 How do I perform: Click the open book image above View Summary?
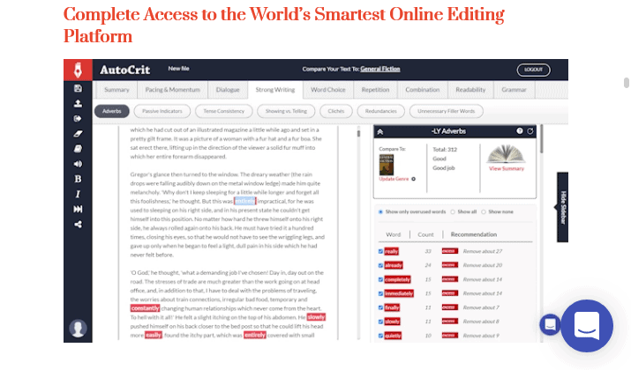coord(506,154)
